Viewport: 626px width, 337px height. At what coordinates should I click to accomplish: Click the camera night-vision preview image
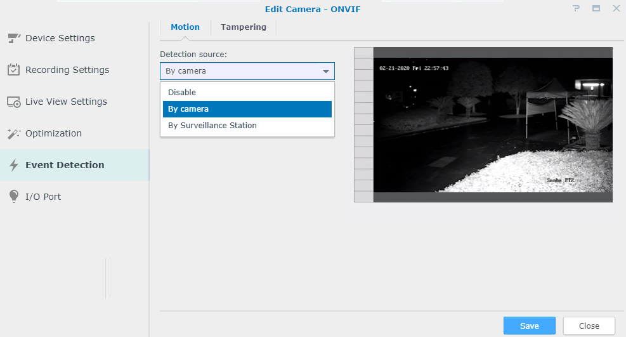[x=492, y=125]
